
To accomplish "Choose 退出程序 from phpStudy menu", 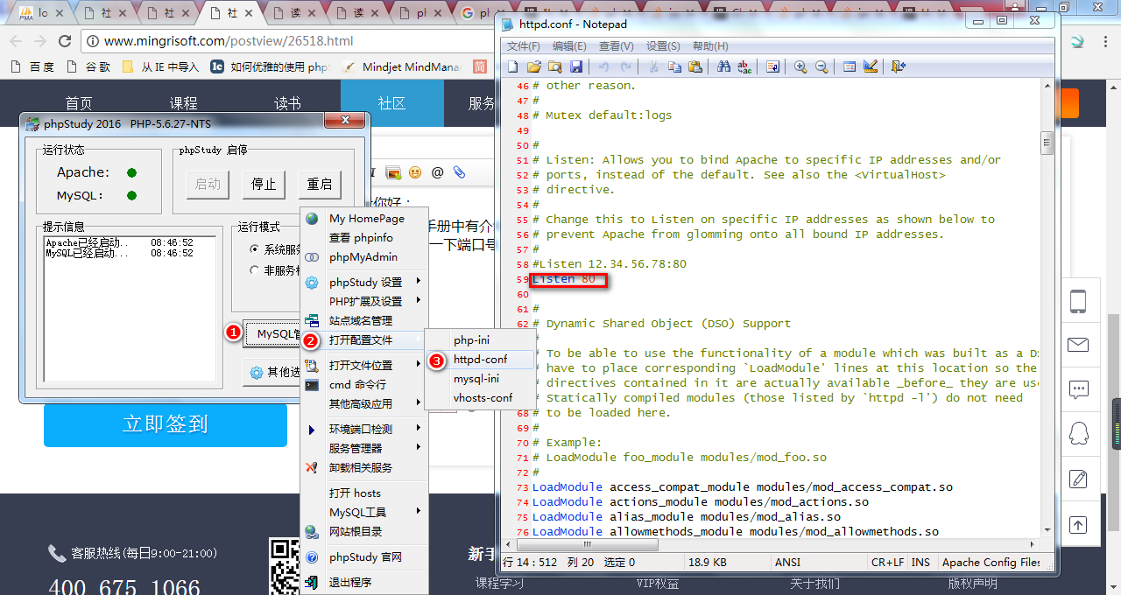I will point(363,582).
